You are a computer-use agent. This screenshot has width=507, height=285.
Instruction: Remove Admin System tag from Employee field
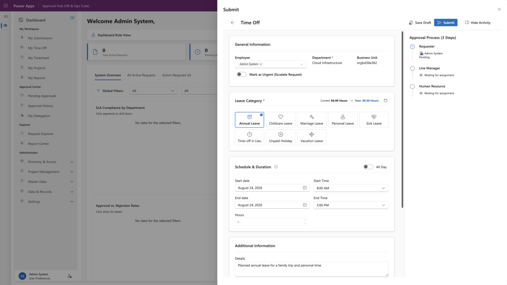tap(261, 64)
